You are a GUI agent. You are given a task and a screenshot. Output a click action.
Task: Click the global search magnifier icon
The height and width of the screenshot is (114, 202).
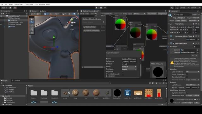click(177, 8)
